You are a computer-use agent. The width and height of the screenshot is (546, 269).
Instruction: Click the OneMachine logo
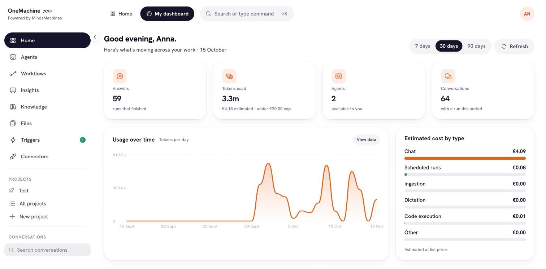point(30,11)
